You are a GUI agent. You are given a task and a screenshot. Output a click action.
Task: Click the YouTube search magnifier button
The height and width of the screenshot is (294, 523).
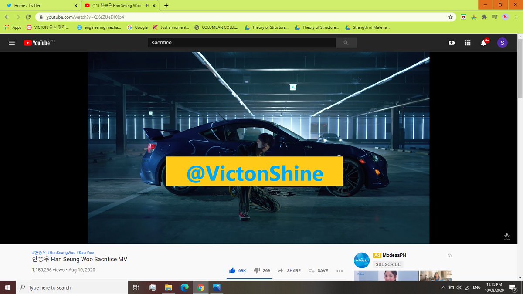pos(346,43)
